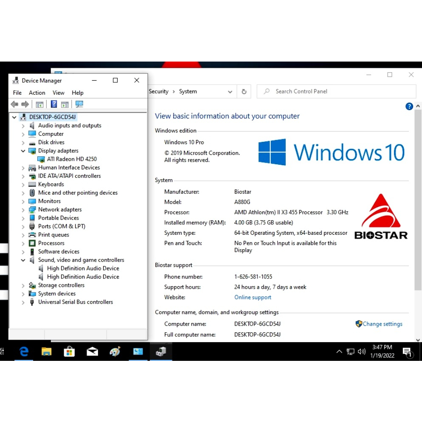Click the Search Control Panel field
Screen dimensions: 422x422
click(340, 91)
